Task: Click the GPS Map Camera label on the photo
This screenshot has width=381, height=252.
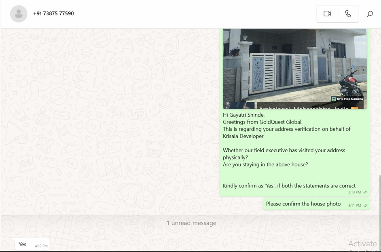Action: tap(347, 99)
